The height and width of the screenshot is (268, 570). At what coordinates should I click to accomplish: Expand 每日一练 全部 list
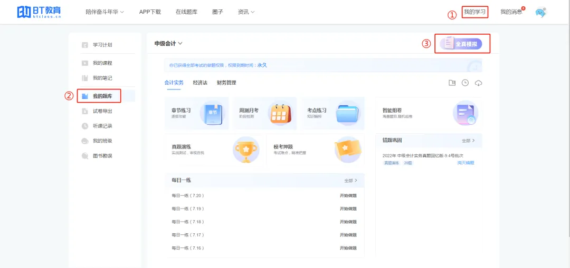351,180
